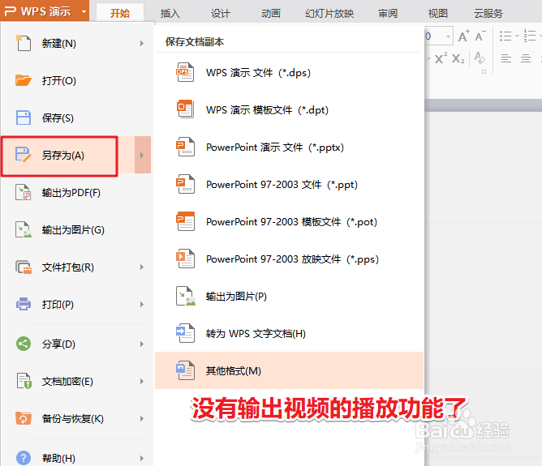Switch to the 插入 tab
Screen dimensions: 542x466
(170, 13)
